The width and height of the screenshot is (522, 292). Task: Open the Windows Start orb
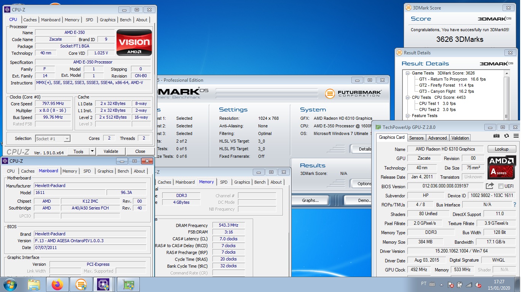pyautogui.click(x=10, y=284)
